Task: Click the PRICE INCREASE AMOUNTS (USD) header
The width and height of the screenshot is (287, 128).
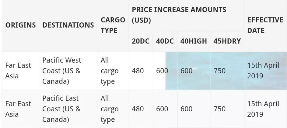Action: tap(179, 15)
